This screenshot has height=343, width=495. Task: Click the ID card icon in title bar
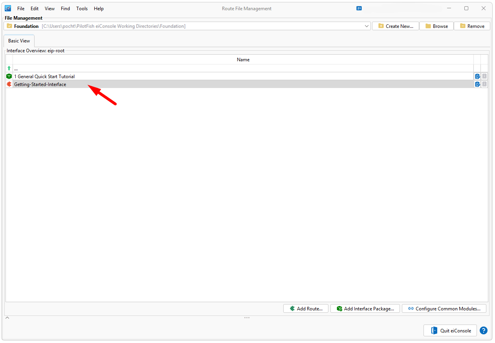point(359,8)
